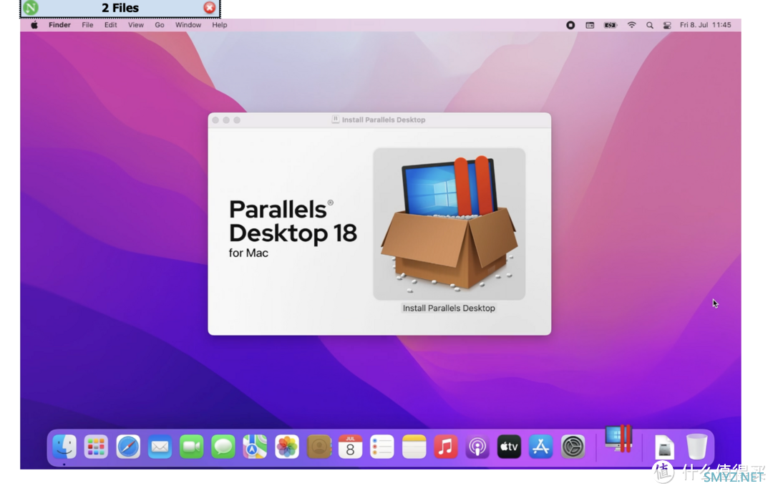
Task: Open the Apple menu
Action: coord(34,25)
